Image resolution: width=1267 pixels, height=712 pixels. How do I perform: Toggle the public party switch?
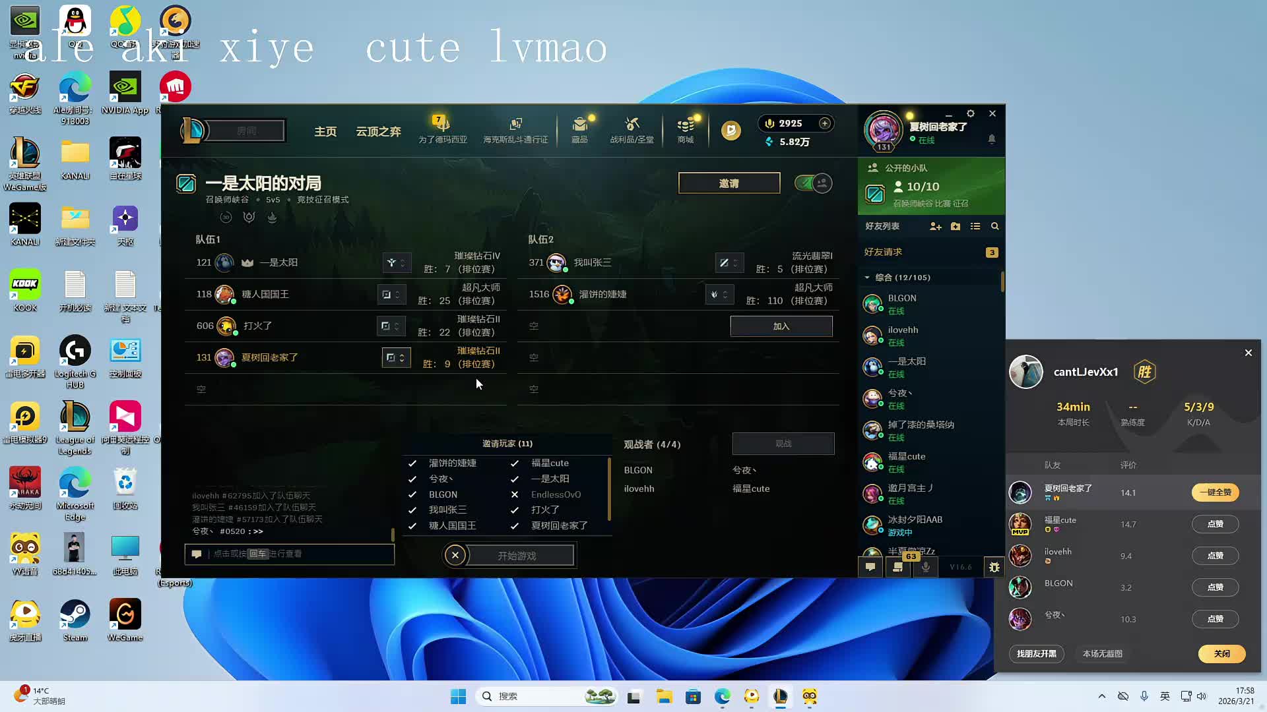click(x=813, y=183)
